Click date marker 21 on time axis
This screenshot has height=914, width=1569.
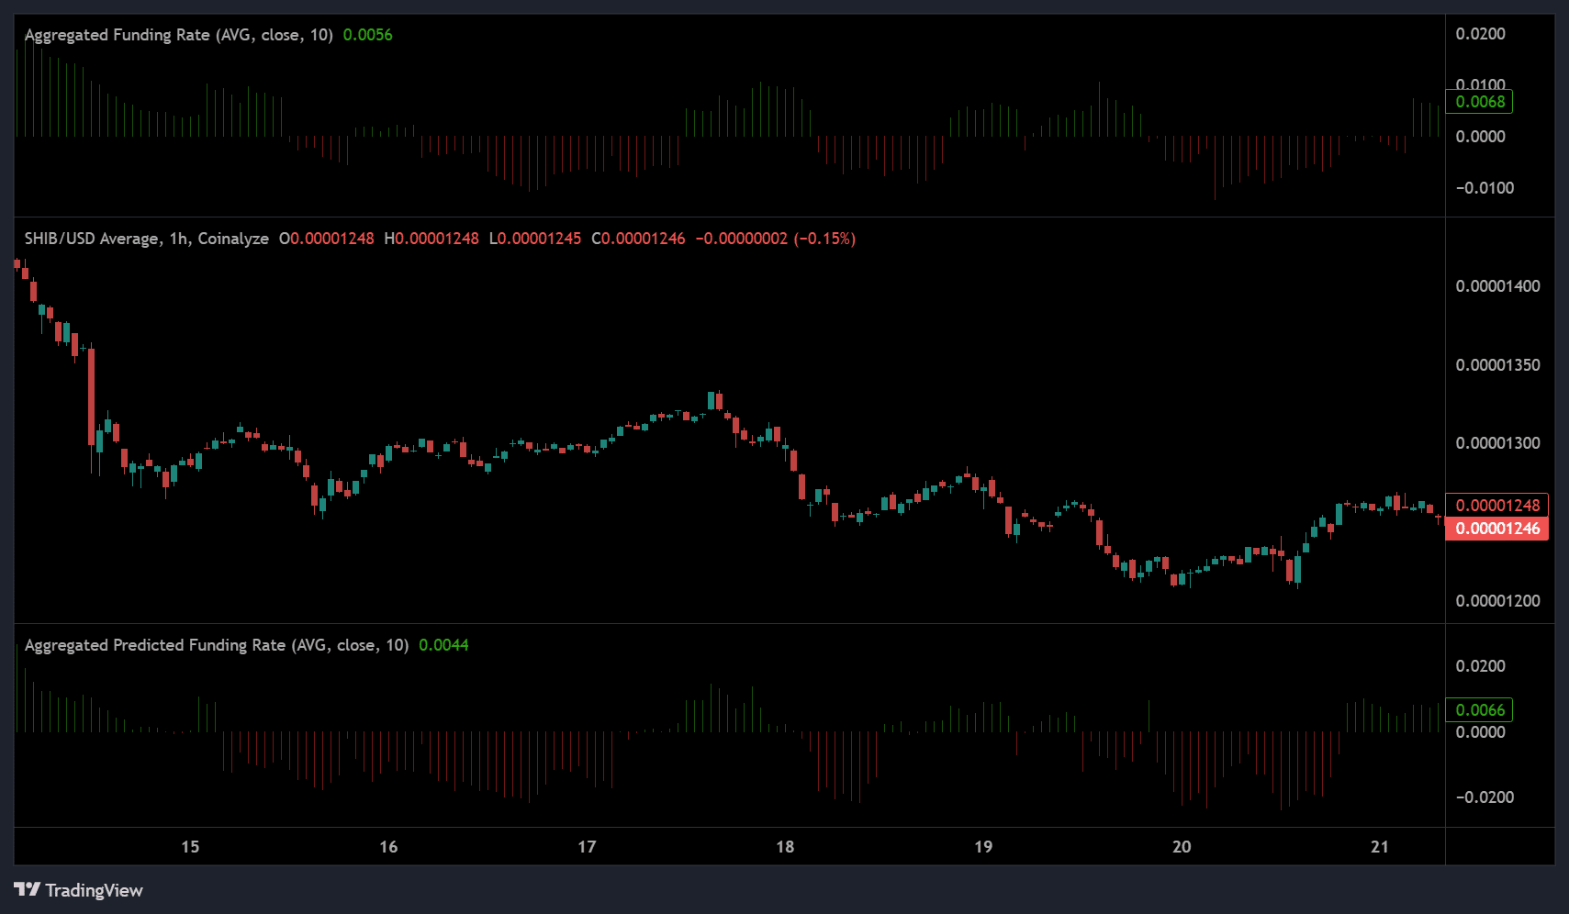coord(1380,847)
